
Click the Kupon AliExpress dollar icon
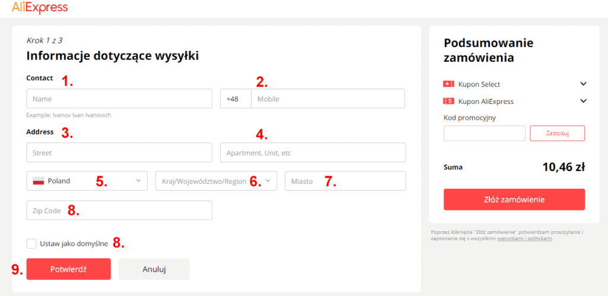click(x=449, y=101)
